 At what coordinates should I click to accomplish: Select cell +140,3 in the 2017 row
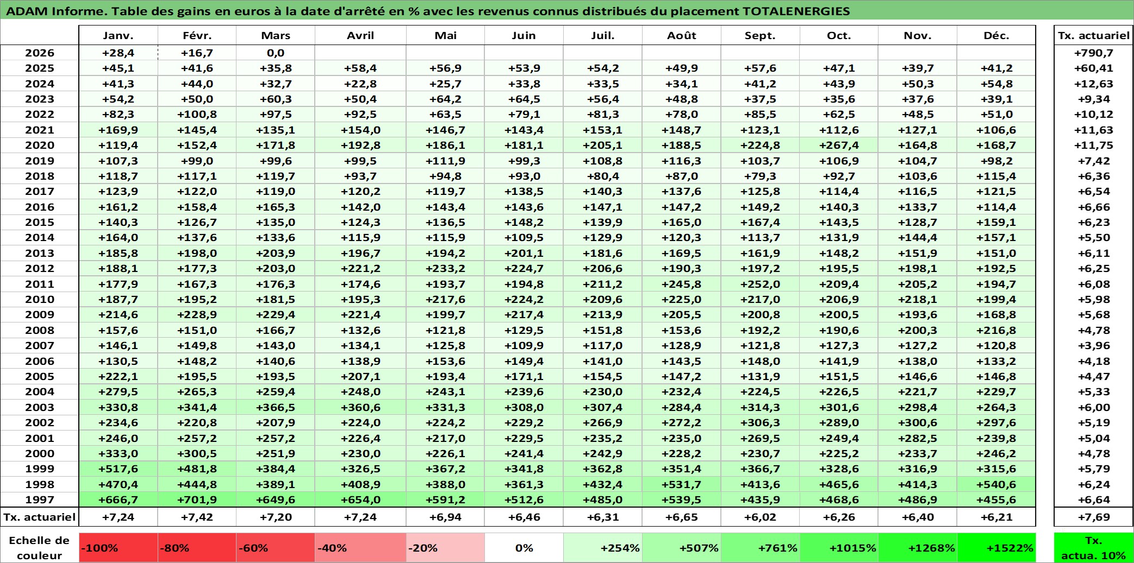pos(603,191)
